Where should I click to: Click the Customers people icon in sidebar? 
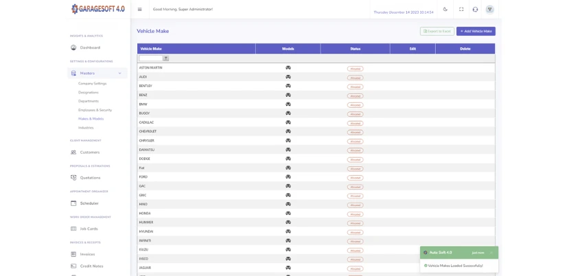pyautogui.click(x=73, y=152)
